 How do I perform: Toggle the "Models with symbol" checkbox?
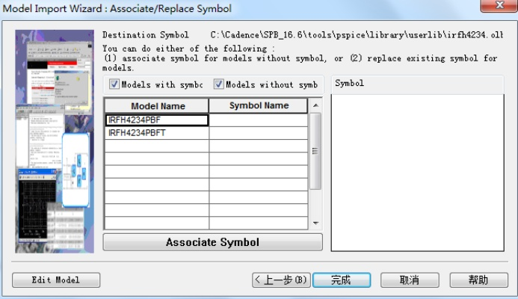114,84
